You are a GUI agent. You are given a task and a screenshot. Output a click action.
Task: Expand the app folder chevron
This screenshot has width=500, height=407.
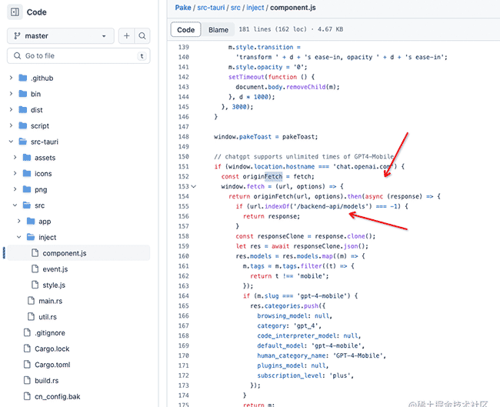coord(19,222)
